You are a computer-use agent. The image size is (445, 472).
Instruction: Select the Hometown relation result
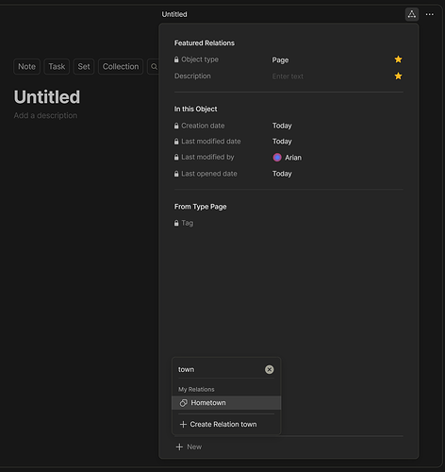(x=226, y=403)
